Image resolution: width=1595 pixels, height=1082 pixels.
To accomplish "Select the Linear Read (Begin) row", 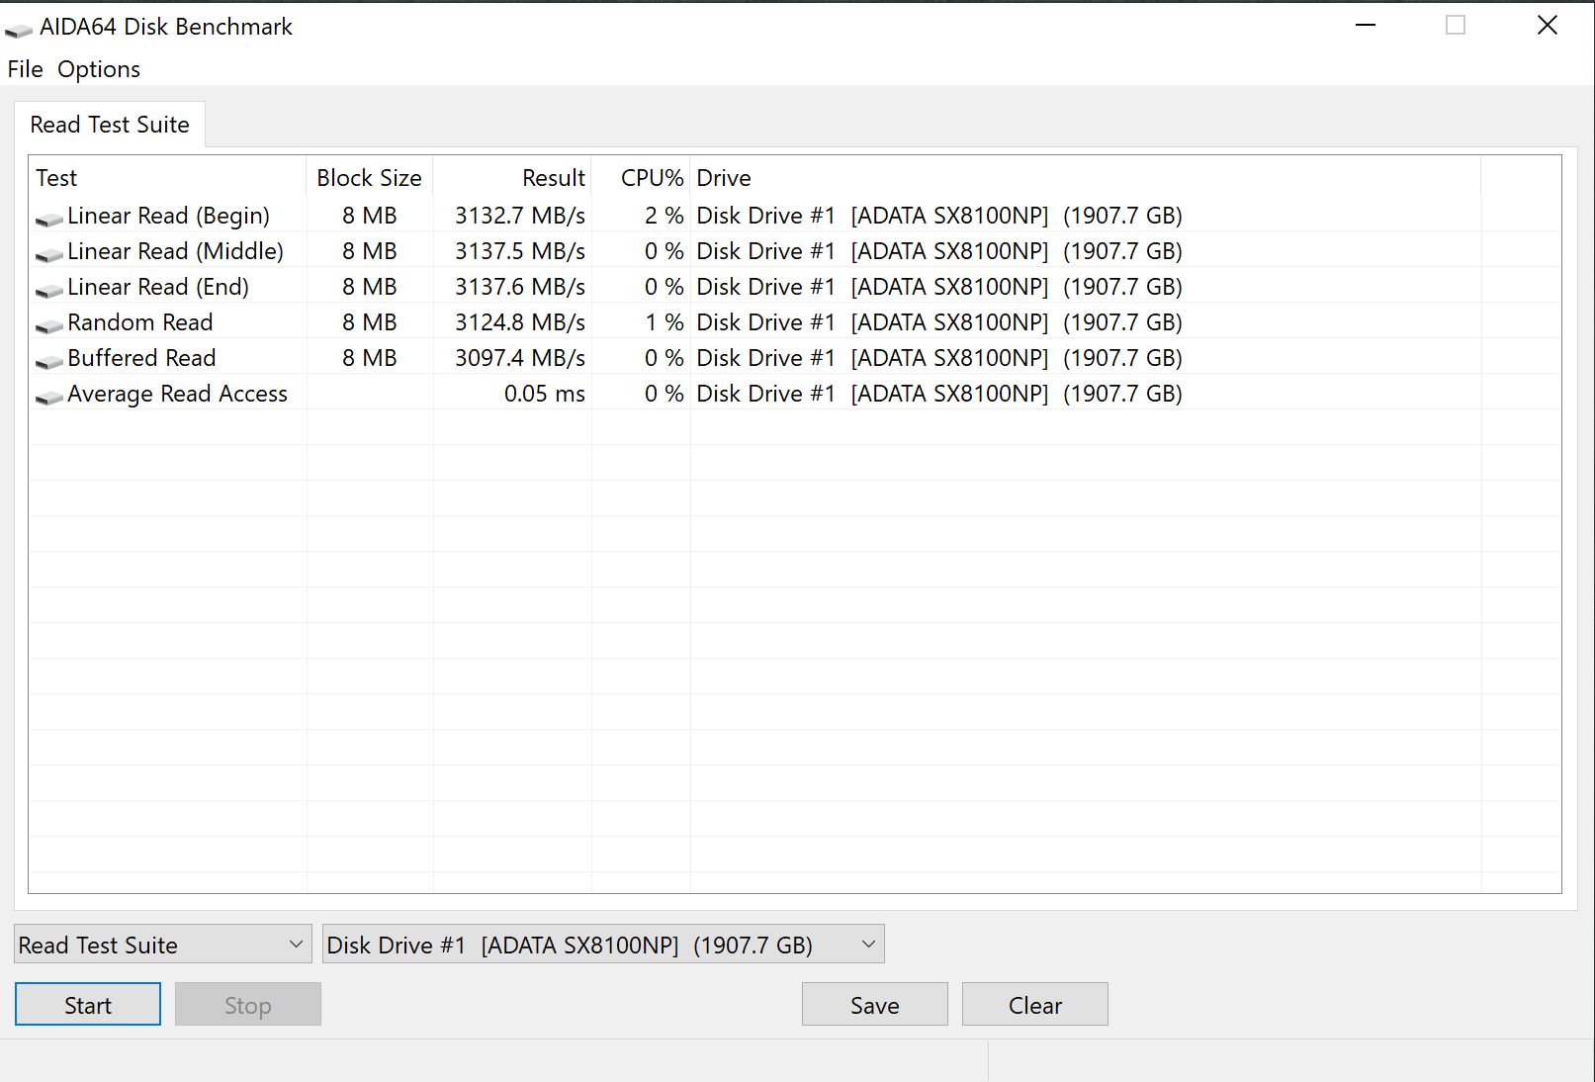I will 795,216.
